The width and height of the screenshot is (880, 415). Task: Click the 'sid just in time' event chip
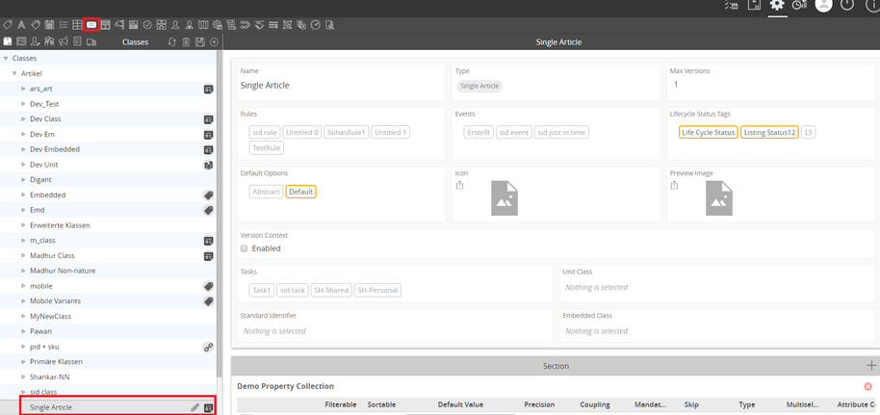click(561, 133)
